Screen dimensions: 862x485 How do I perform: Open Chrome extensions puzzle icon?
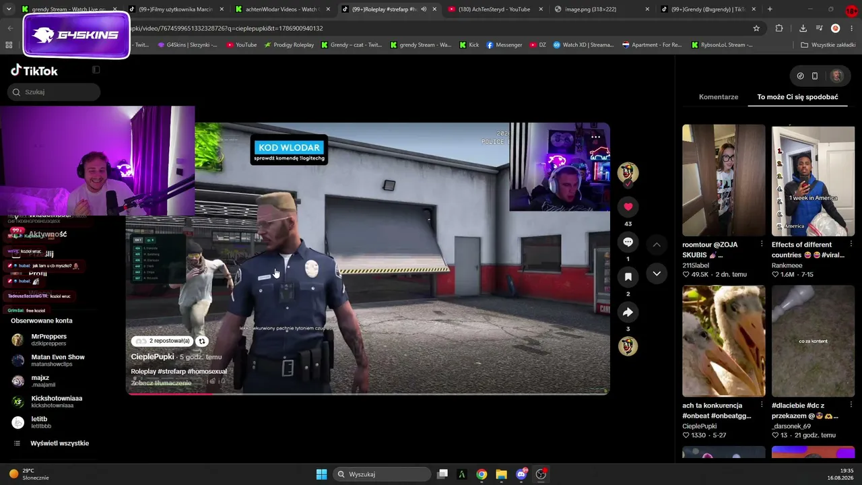tap(779, 28)
